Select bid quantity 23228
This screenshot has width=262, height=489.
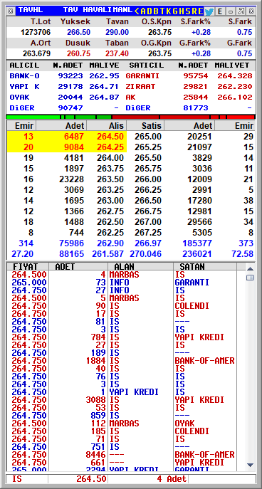[72, 179]
